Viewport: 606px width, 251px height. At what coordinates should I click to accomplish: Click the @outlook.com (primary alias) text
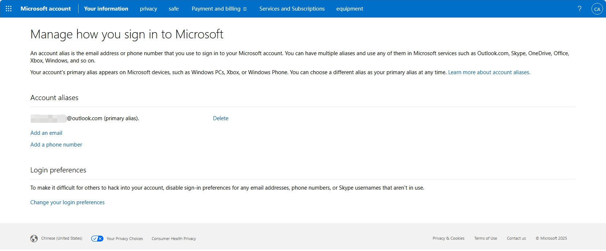pos(103,118)
